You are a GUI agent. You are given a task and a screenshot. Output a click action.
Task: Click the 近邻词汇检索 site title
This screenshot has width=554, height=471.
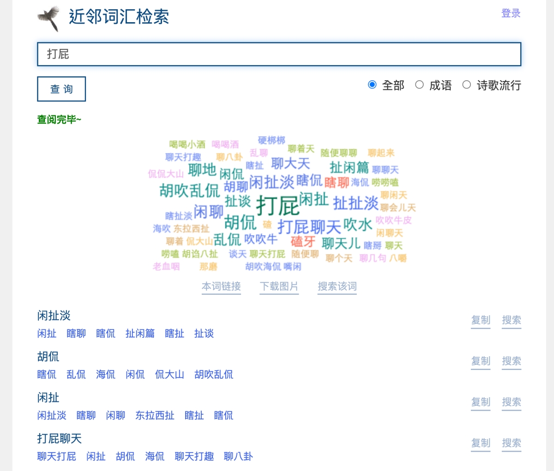point(119,17)
